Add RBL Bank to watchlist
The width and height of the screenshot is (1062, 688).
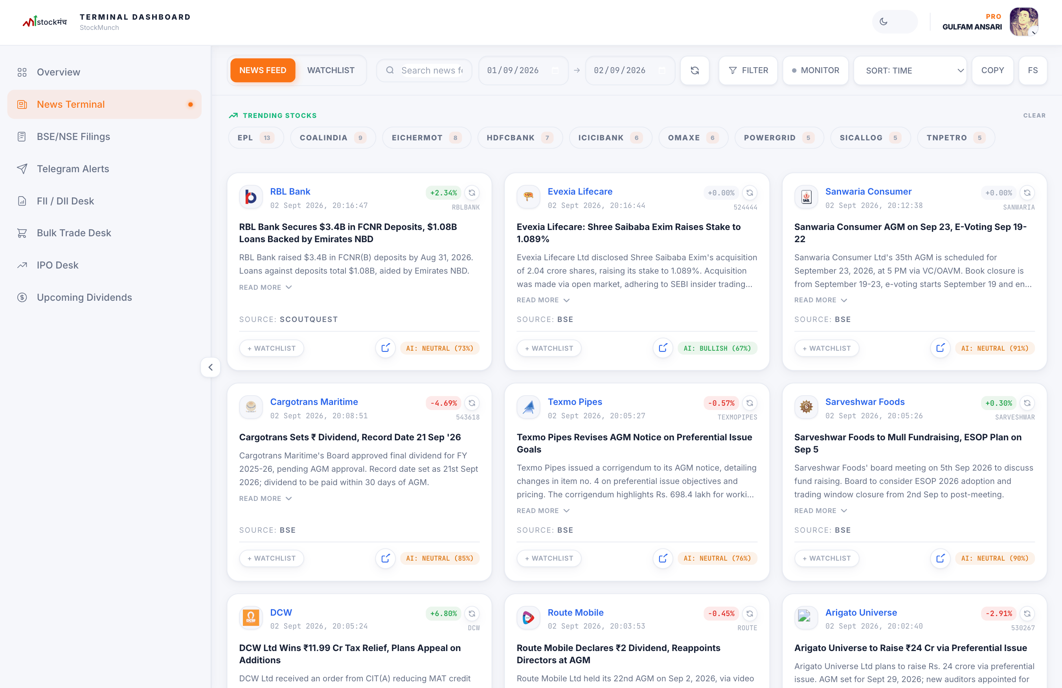[271, 348]
